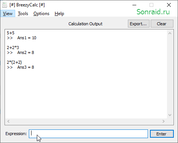This screenshot has height=143, width=178.
Task: Select the line "2+2*3" in output
Action: (x=13, y=48)
